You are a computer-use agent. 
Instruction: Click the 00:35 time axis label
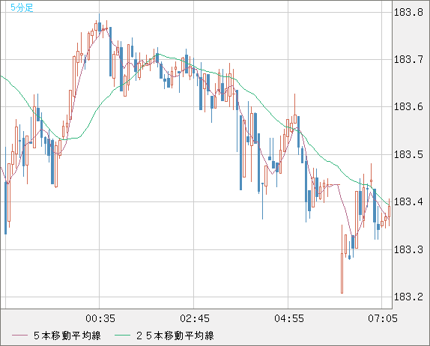[x=100, y=318]
